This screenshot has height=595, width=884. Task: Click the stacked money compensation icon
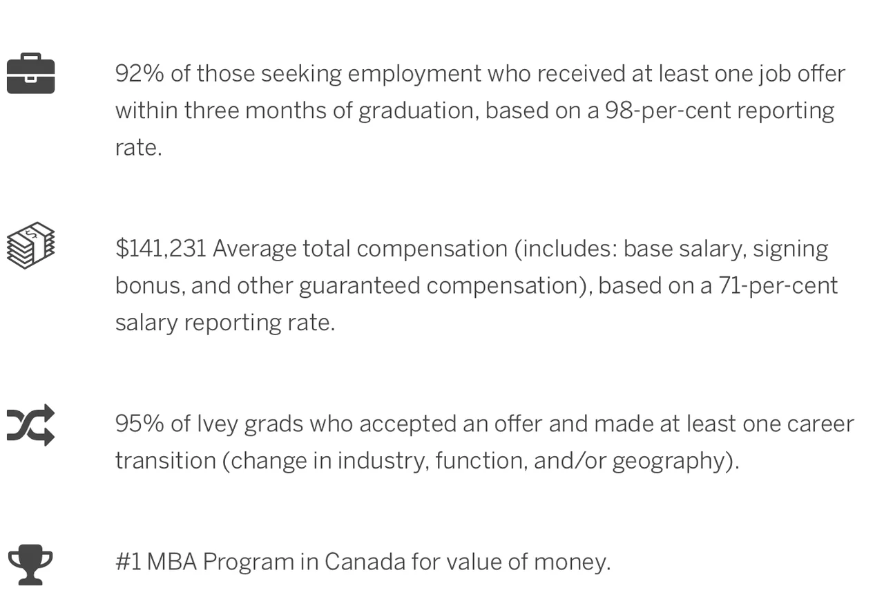click(30, 245)
